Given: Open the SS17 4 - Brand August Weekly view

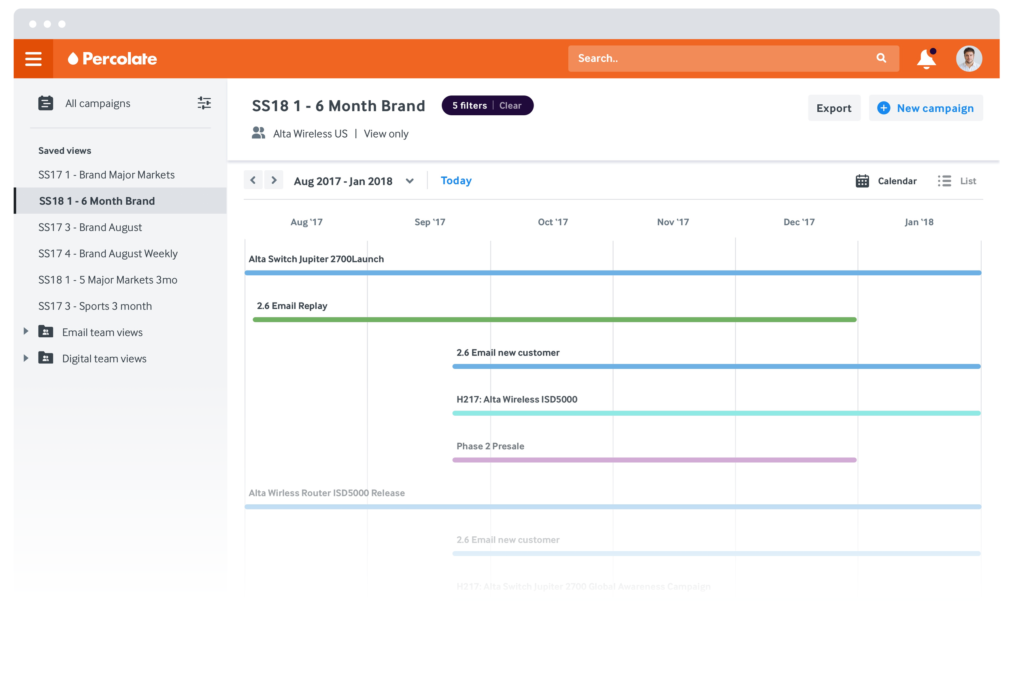Looking at the screenshot, I should [x=108, y=254].
